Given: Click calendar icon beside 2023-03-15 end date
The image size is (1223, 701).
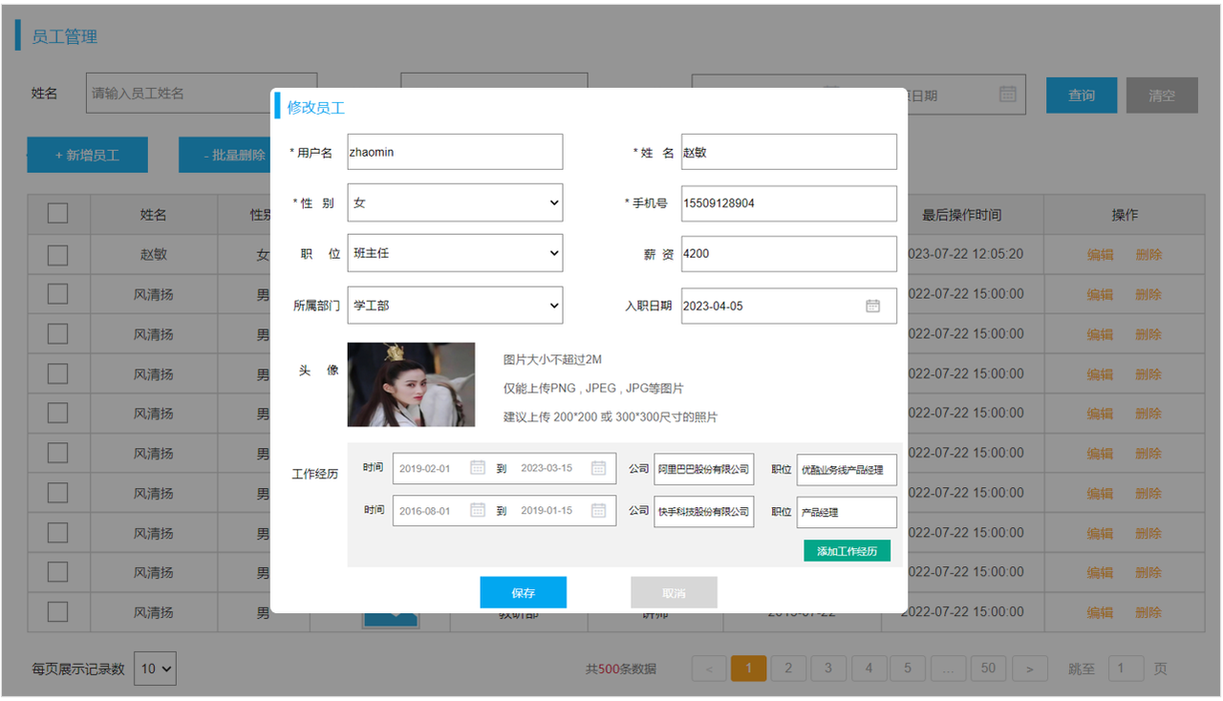Looking at the screenshot, I should click(598, 468).
